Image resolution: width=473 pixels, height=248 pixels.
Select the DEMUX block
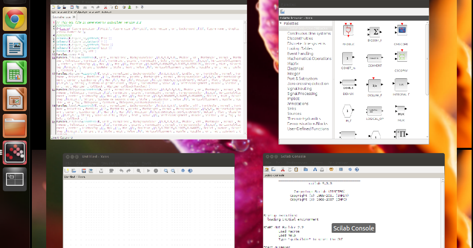point(348,82)
